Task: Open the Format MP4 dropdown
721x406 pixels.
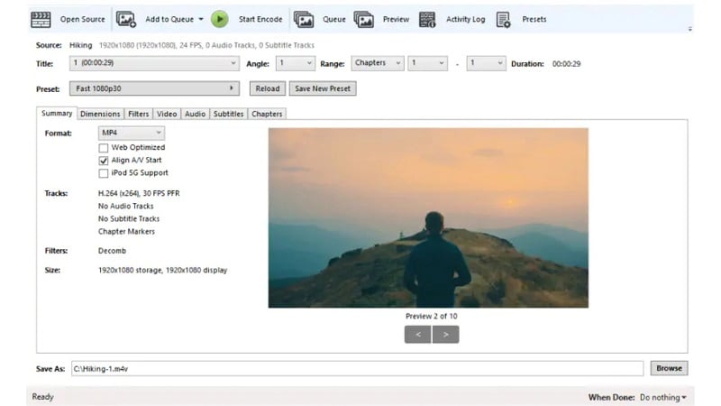Action: [131, 133]
